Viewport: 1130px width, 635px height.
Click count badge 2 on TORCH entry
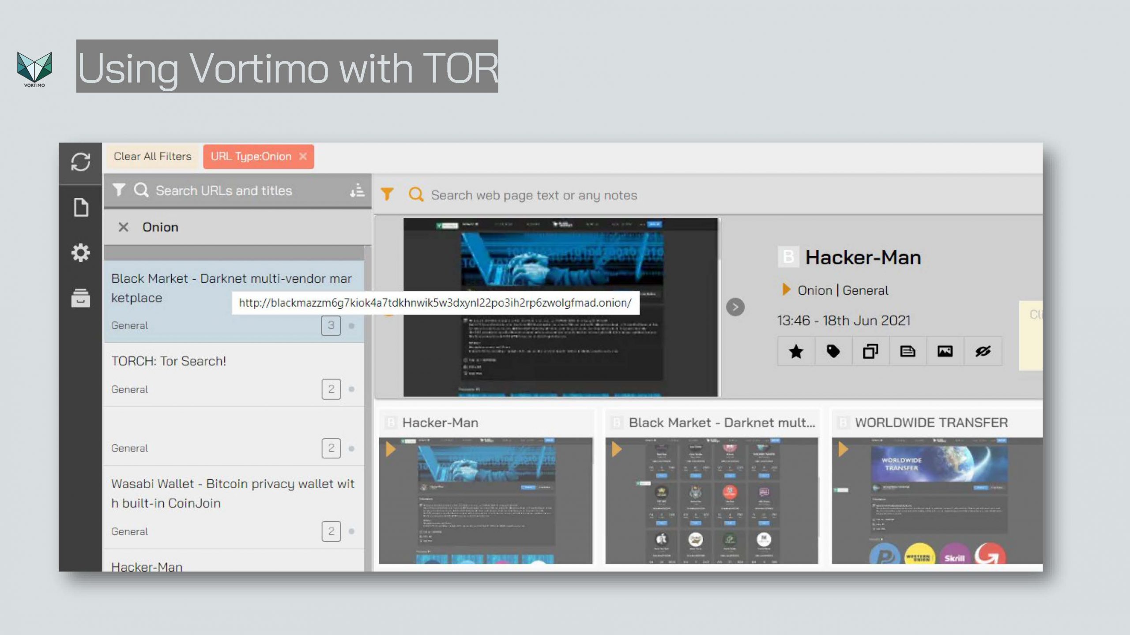pos(331,389)
